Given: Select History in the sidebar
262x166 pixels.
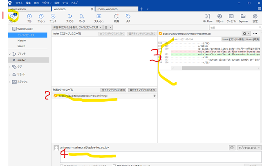Looking at the screenshot, I should coord(22,41).
